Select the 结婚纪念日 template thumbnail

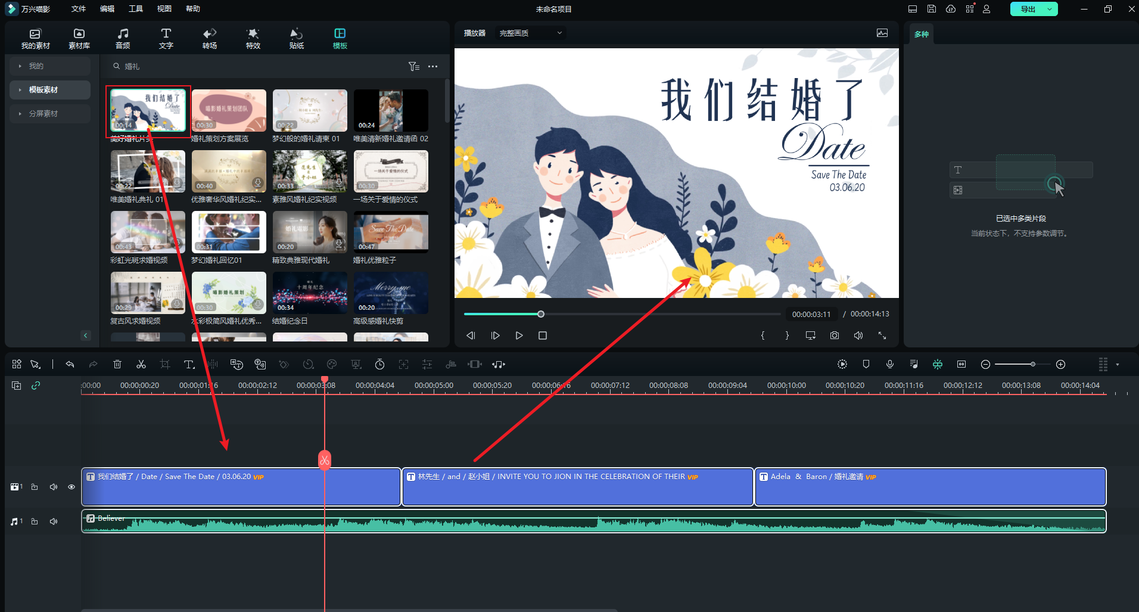[310, 293]
